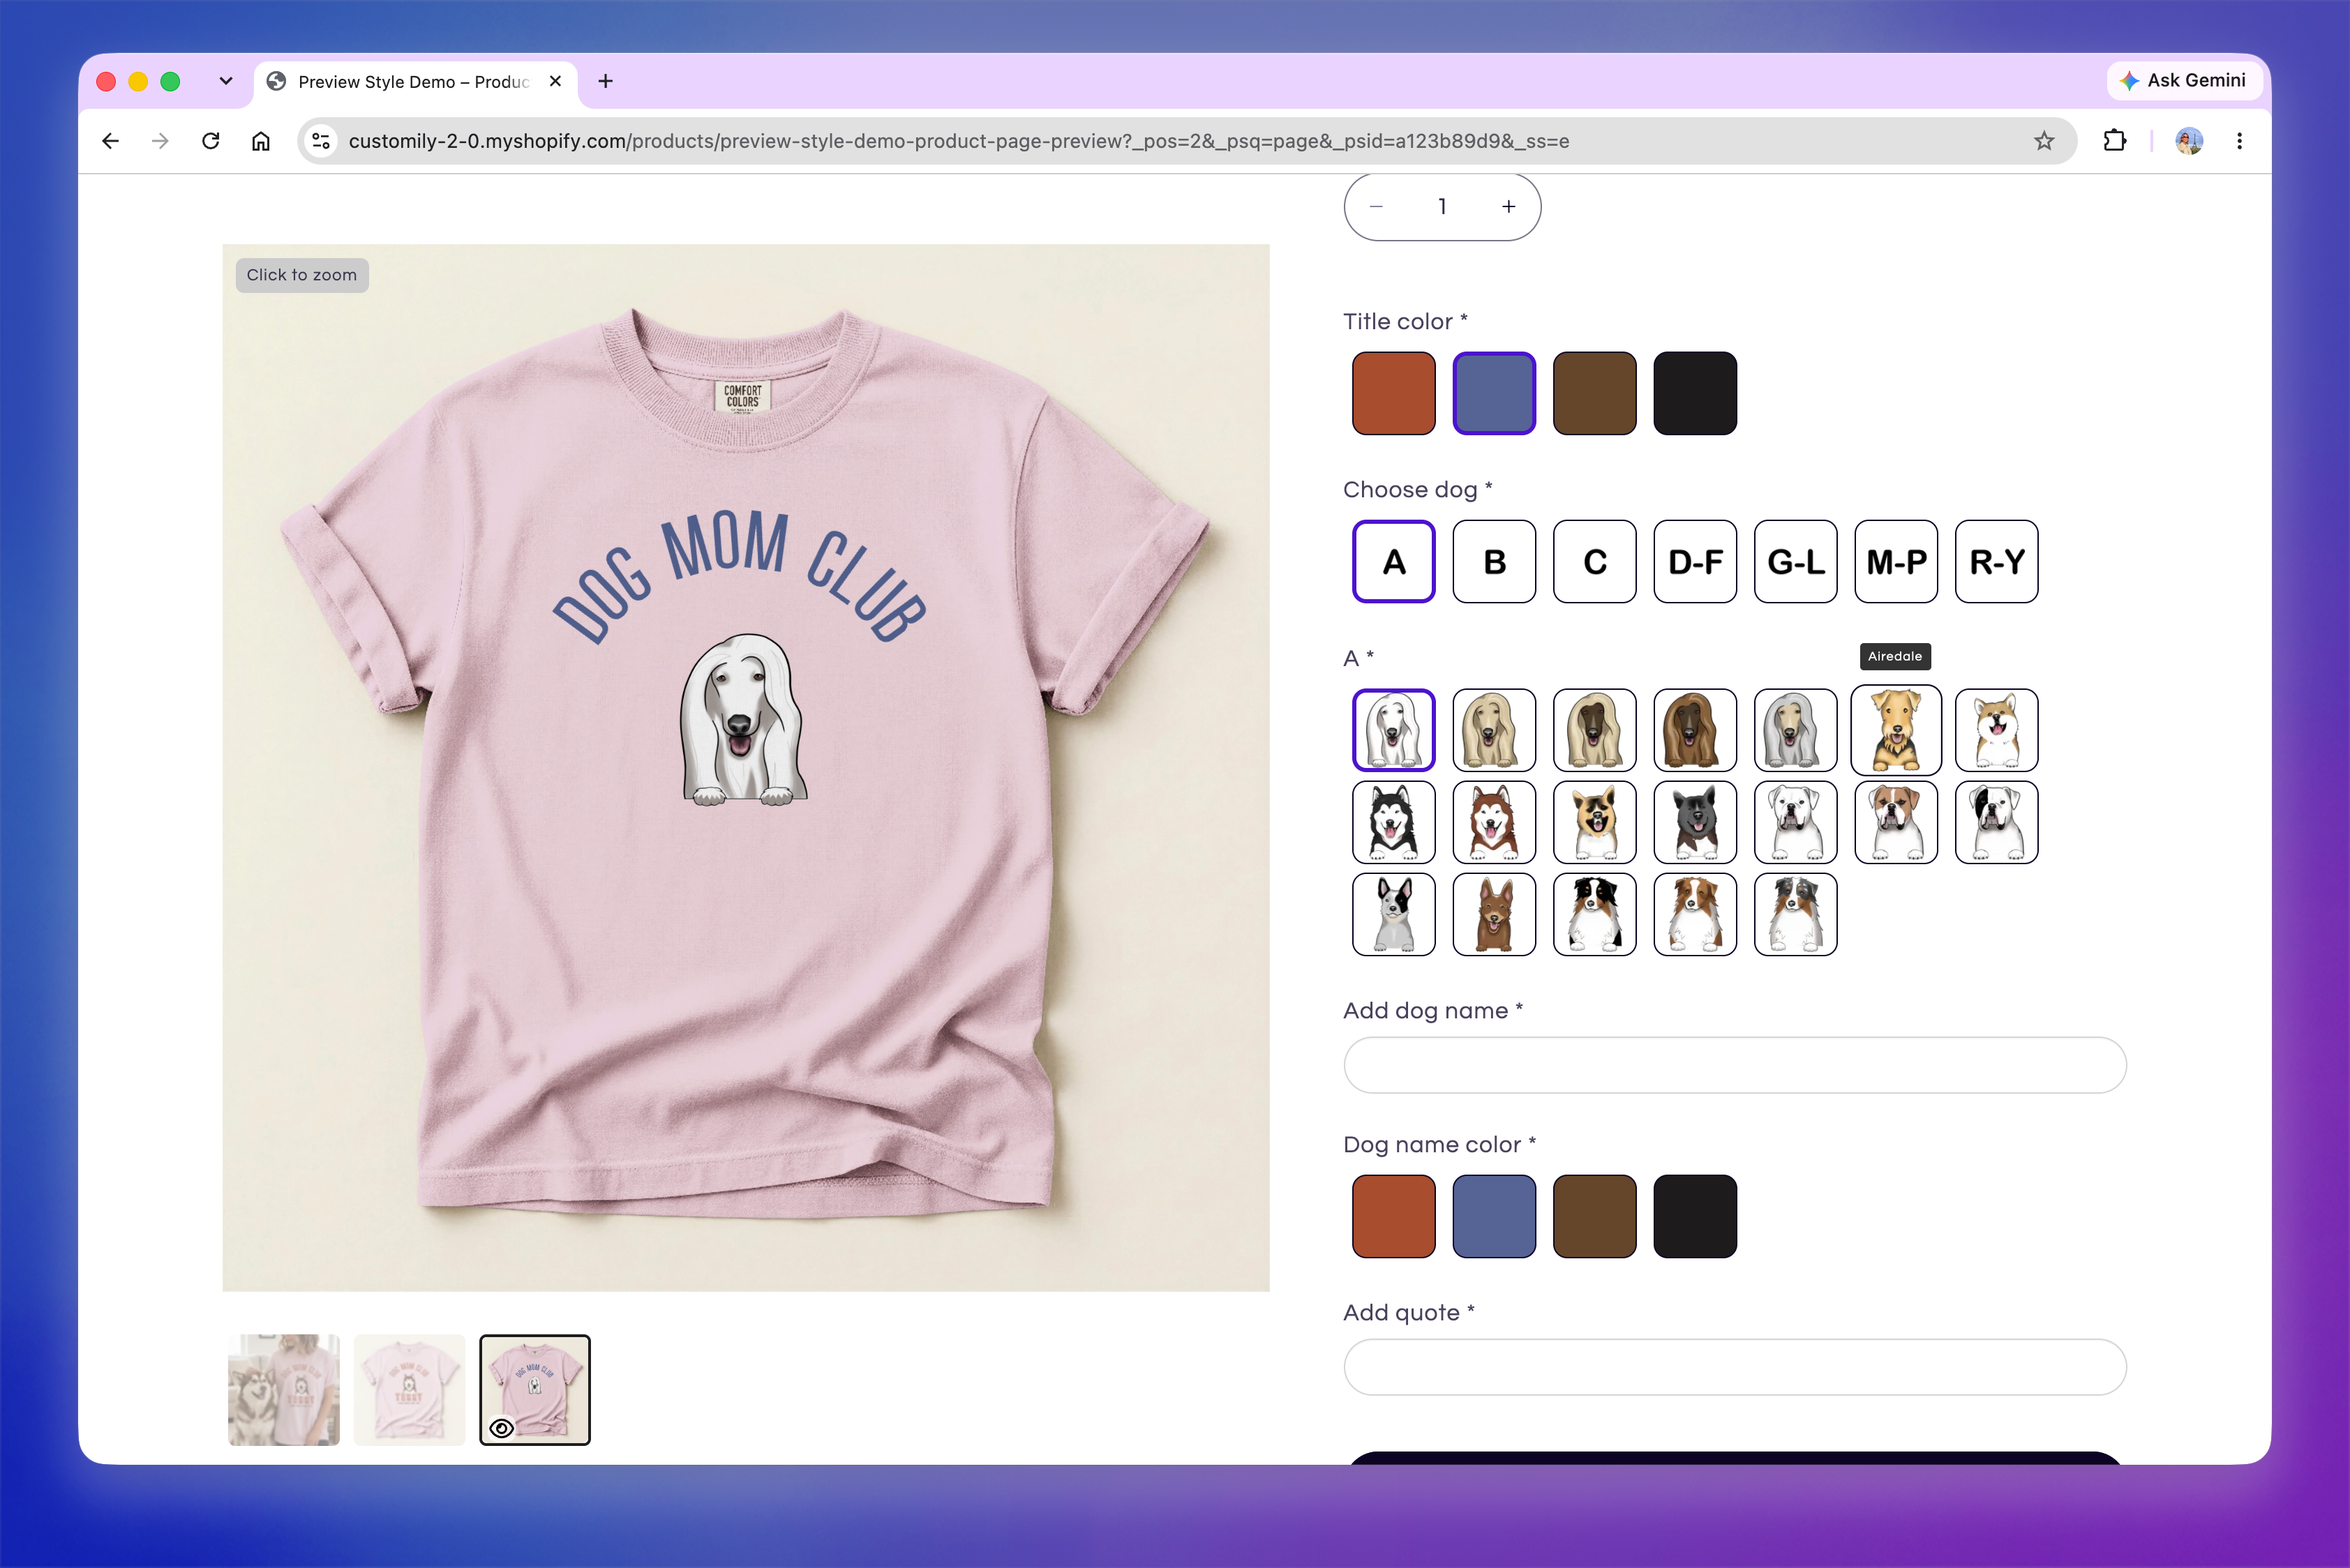
Task: Set Dog name color to rust orange
Action: [1393, 1216]
